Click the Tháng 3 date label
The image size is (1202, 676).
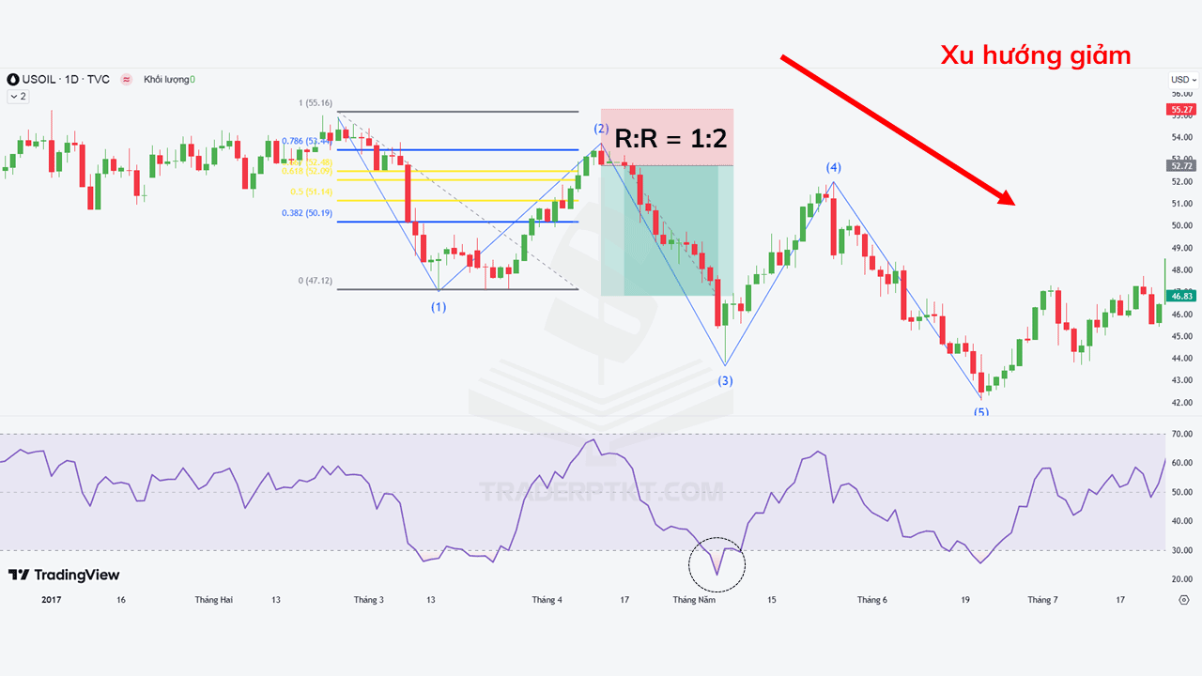pyautogui.click(x=369, y=599)
